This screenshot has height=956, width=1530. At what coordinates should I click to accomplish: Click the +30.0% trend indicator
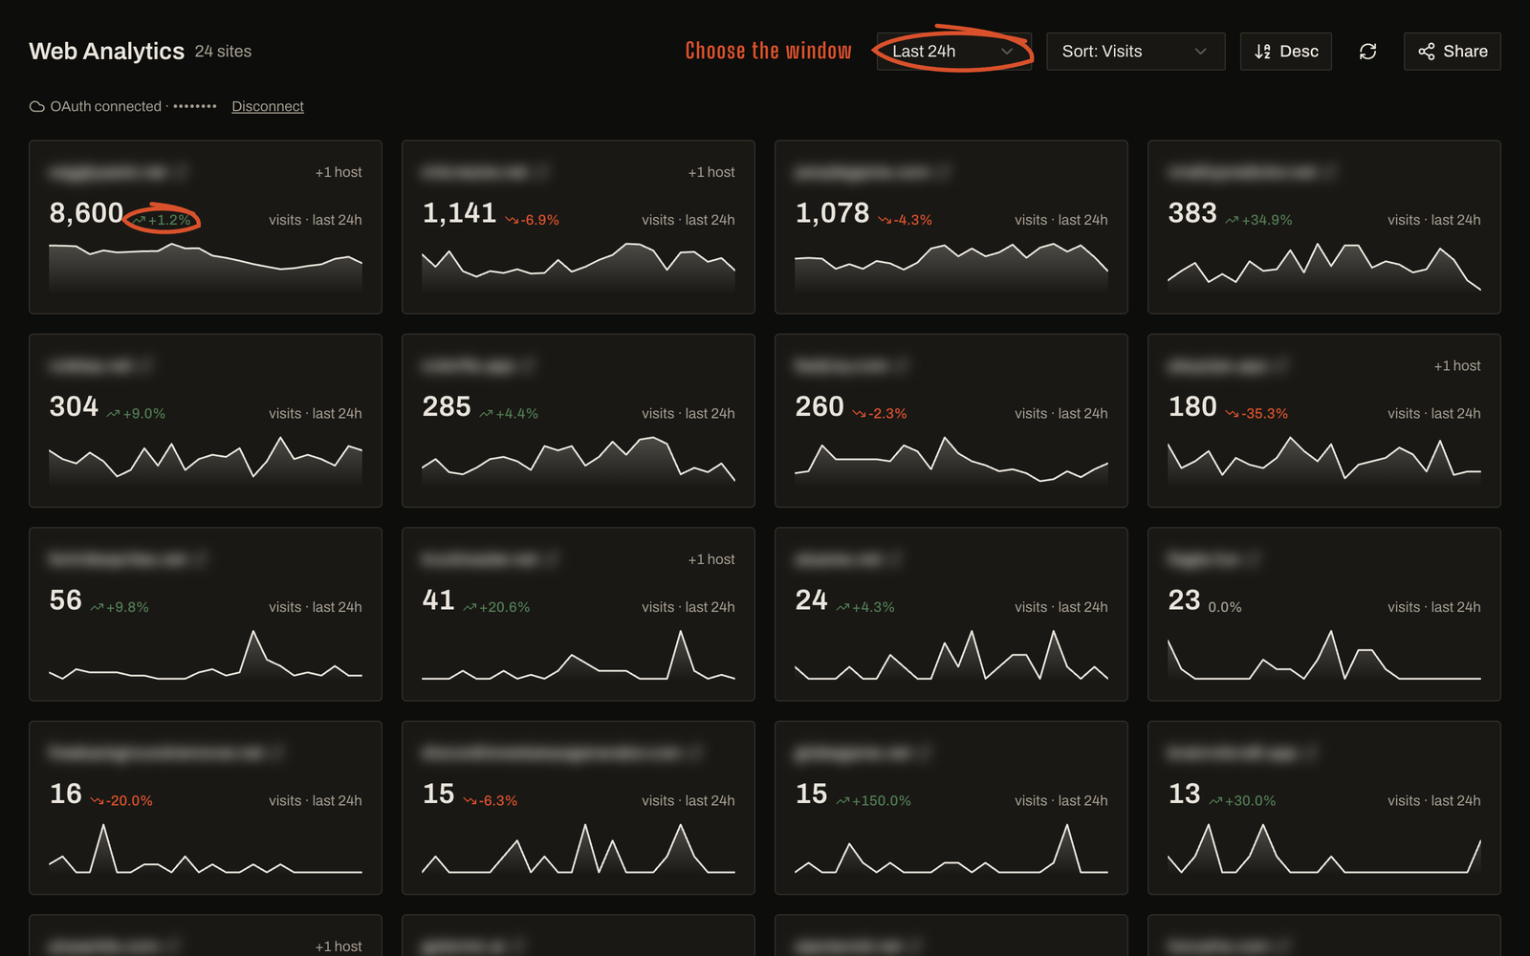1242,801
